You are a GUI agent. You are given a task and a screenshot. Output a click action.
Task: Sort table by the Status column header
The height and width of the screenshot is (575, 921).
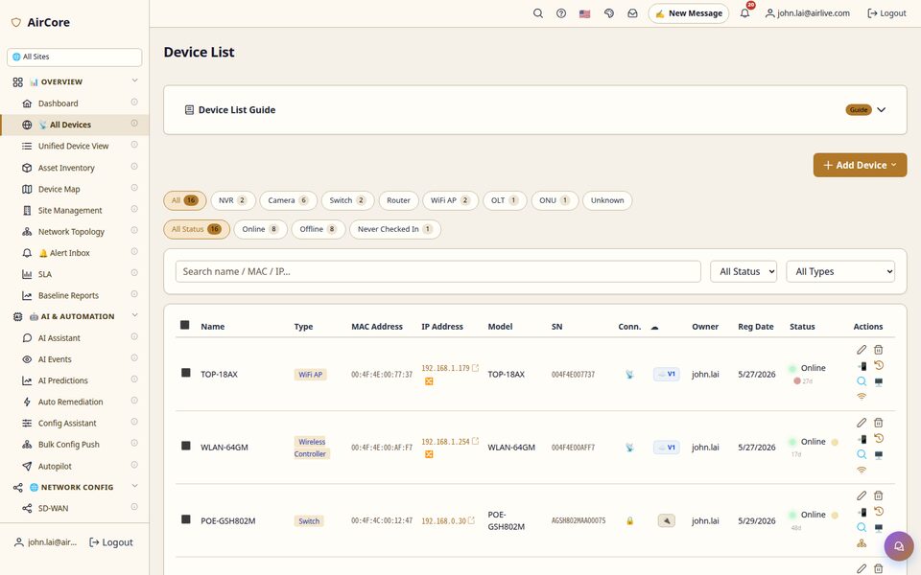(x=802, y=326)
